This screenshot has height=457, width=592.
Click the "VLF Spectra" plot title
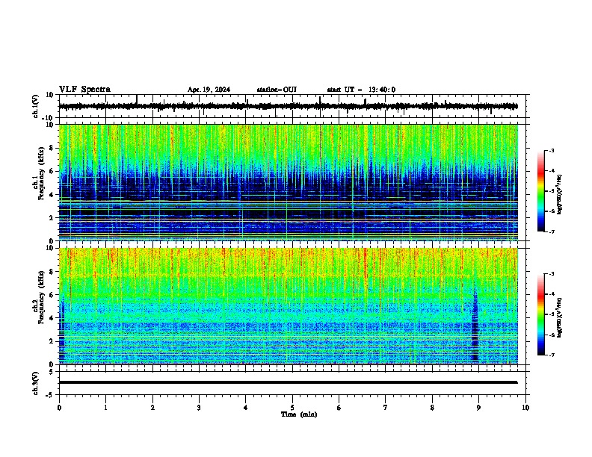(x=84, y=90)
